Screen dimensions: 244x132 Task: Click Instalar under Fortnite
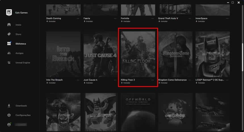coord(126,22)
